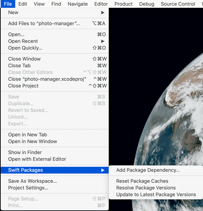203x211 pixels.
Task: Open the Navigate menu
Action: point(78,4)
